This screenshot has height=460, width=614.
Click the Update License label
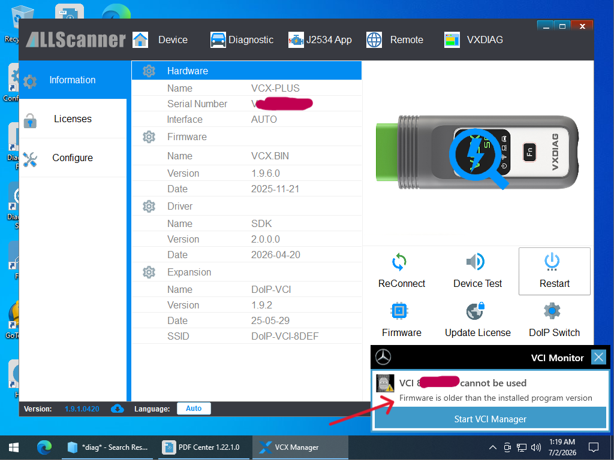point(478,332)
